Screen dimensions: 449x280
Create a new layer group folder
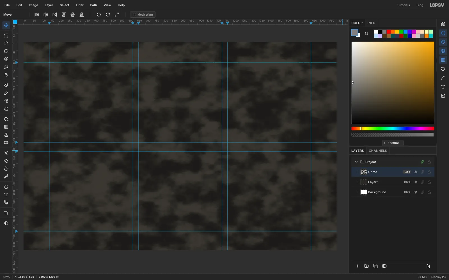[x=366, y=266]
